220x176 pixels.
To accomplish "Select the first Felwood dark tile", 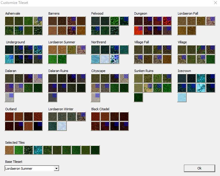I will [x=95, y=21].
